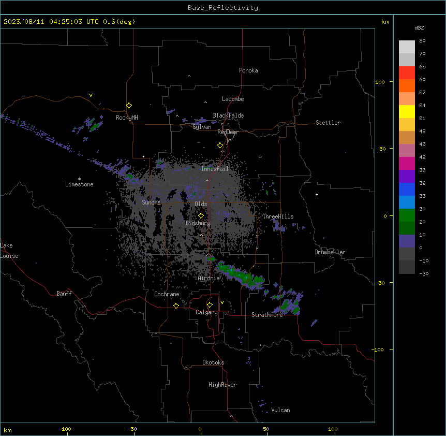Click the Base_Reflectivity title

(x=223, y=8)
